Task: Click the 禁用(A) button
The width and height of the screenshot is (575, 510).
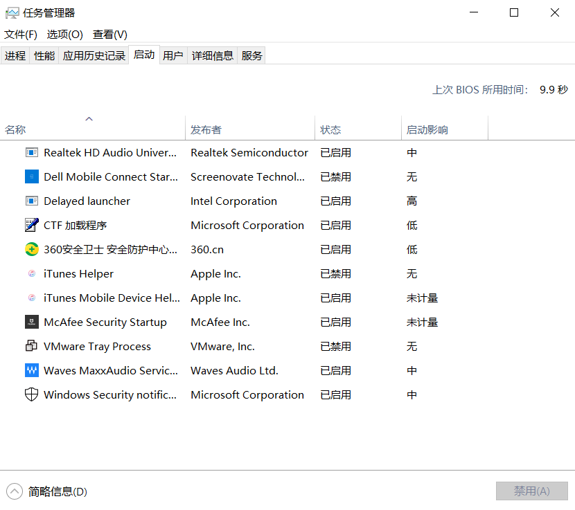Action: (532, 491)
